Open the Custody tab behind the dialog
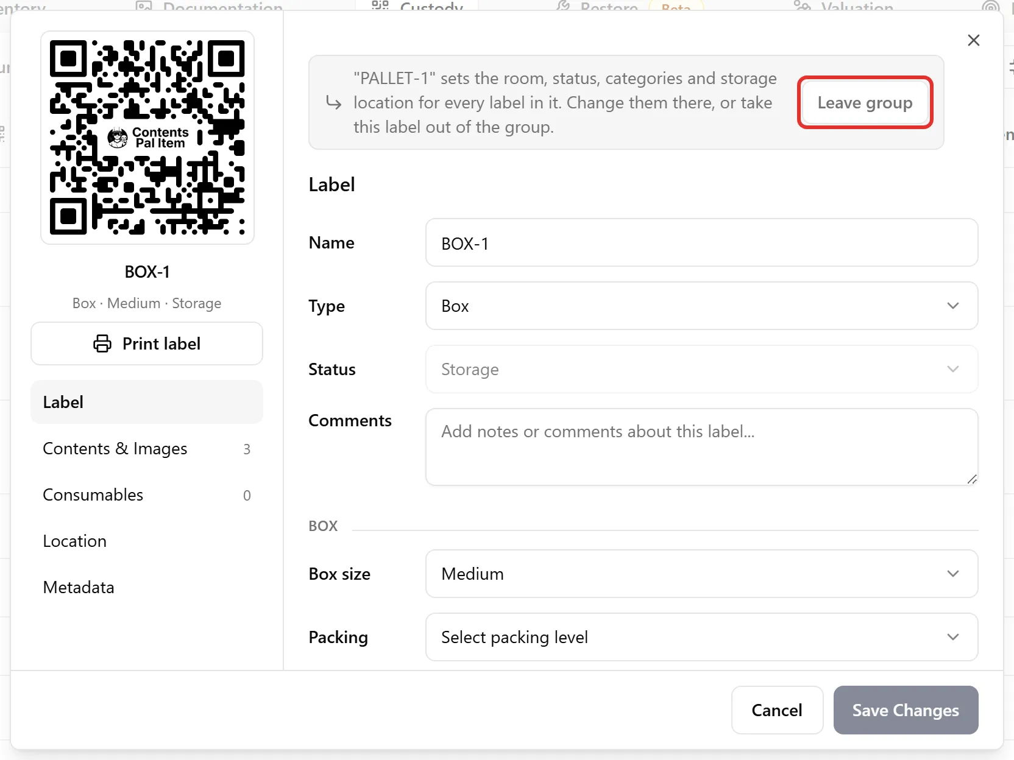Screen dimensions: 1014x760 pyautogui.click(x=418, y=7)
